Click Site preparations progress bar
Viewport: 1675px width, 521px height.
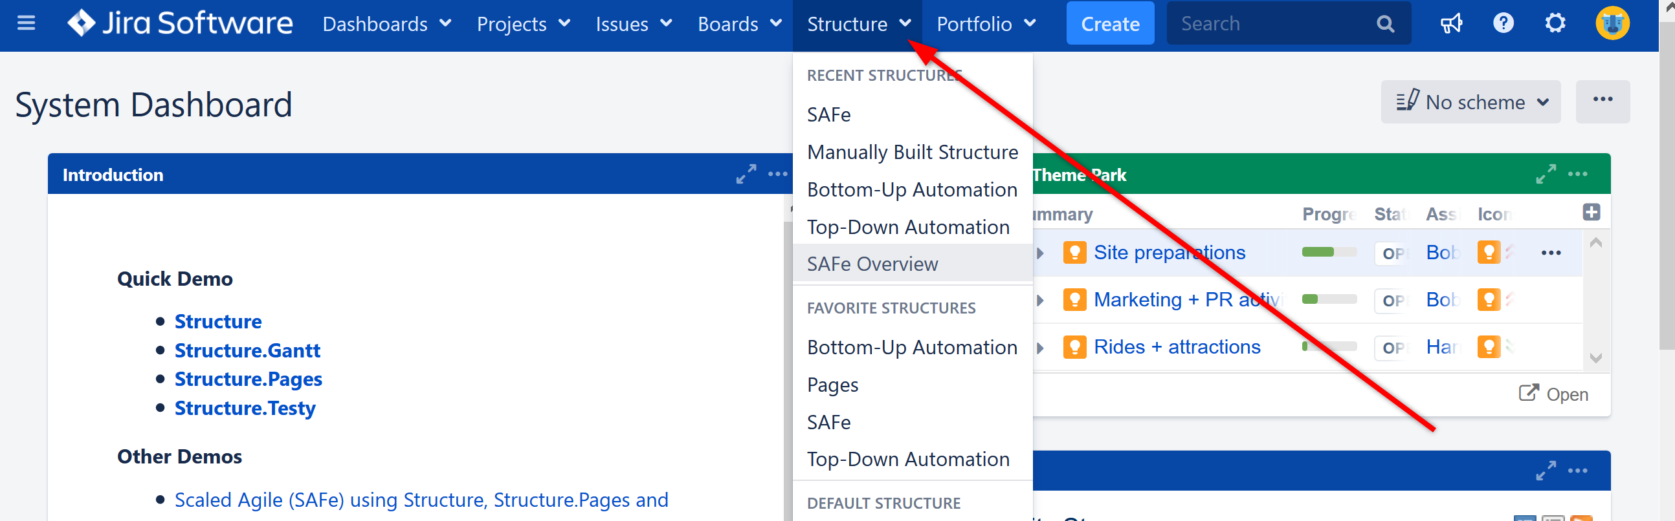pos(1329,252)
